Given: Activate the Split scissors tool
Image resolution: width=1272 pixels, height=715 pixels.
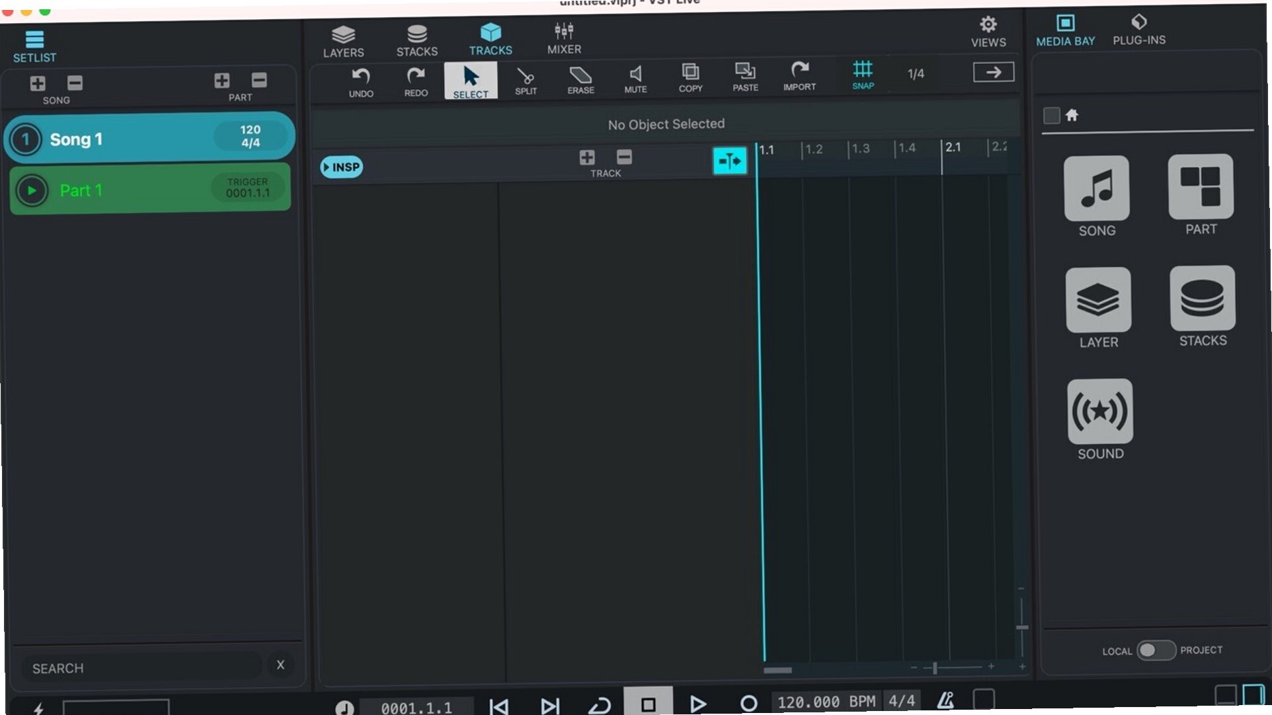Looking at the screenshot, I should tap(526, 81).
